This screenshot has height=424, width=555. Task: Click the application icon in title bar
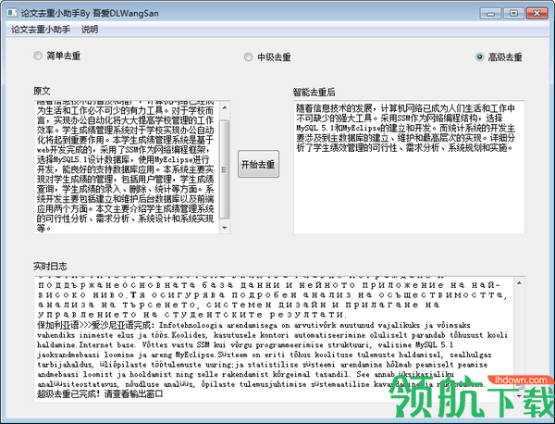(12, 13)
